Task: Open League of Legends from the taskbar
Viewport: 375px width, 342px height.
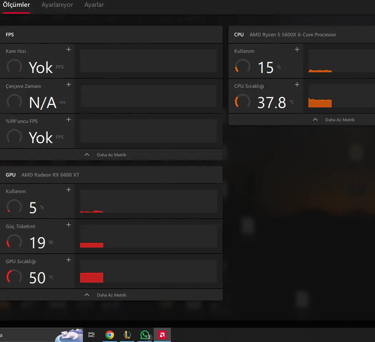Action: pos(127,335)
